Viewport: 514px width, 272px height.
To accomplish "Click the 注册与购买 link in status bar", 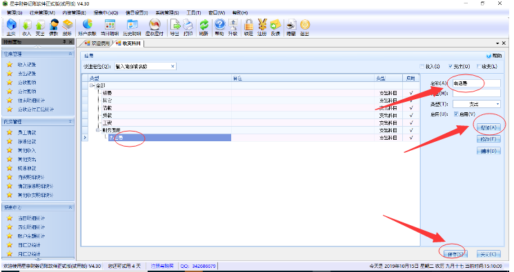I will 162,266.
